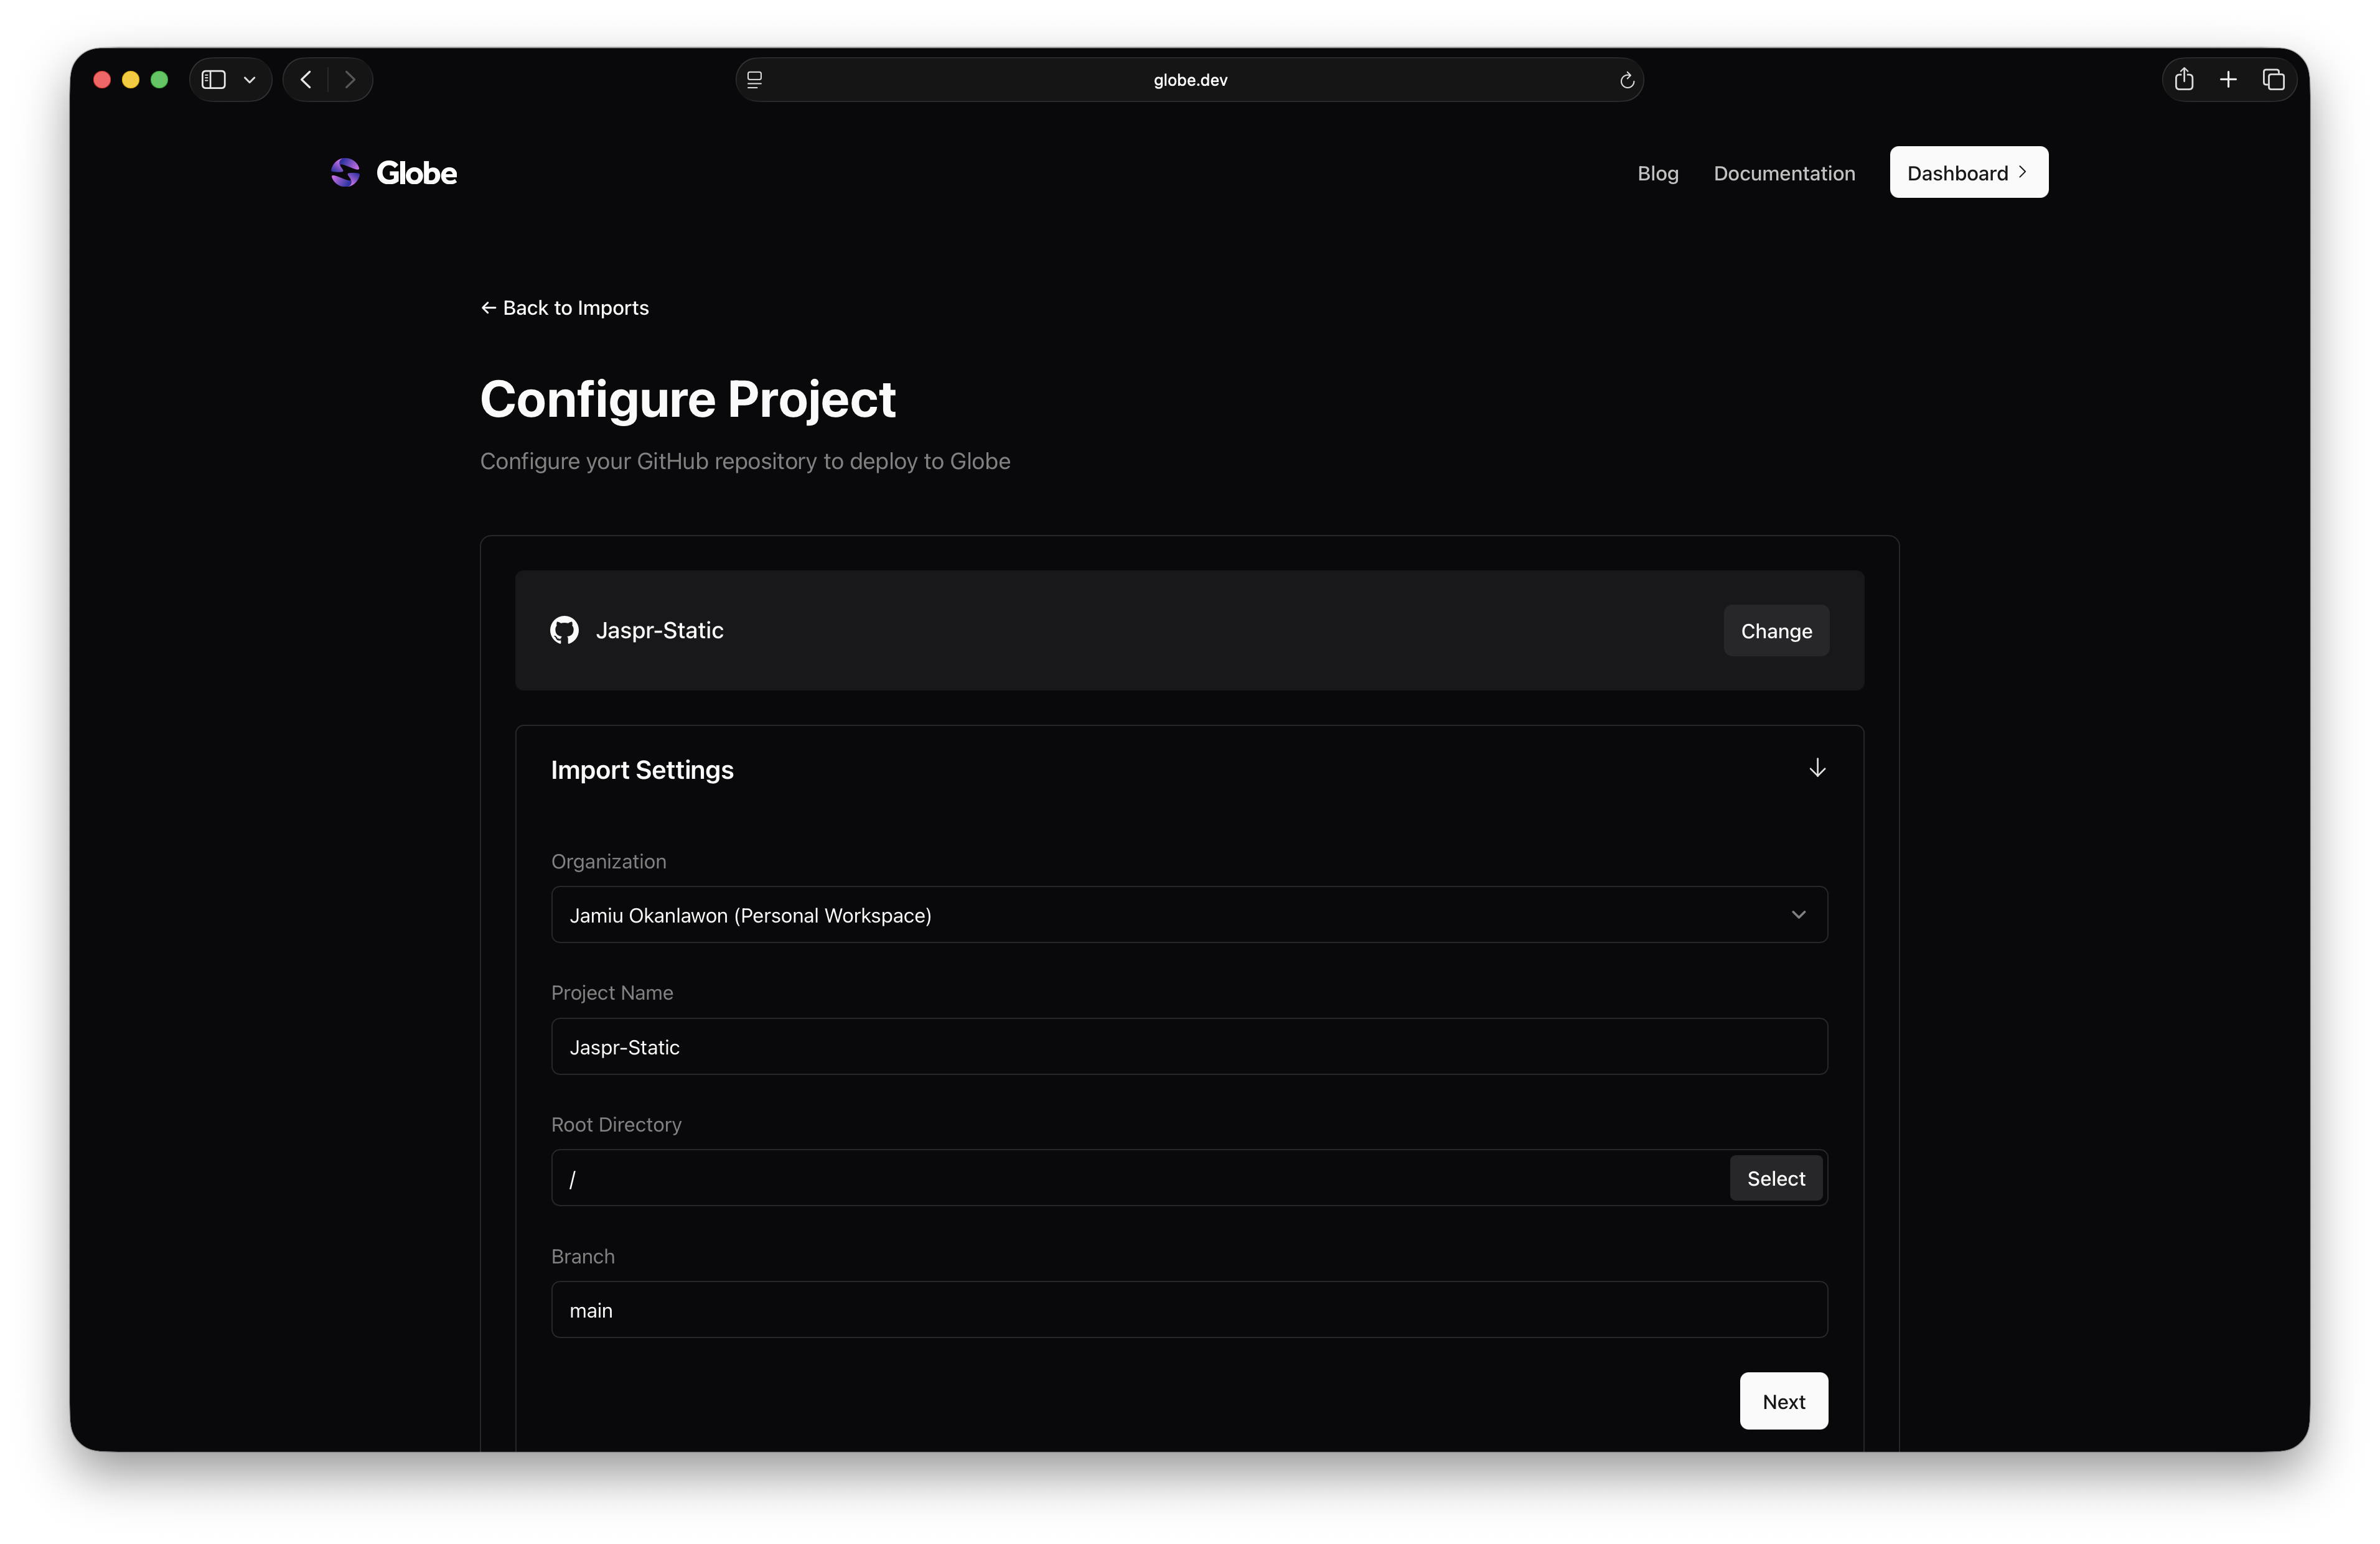2380x1544 pixels.
Task: Click Change to switch the repository
Action: click(1775, 631)
